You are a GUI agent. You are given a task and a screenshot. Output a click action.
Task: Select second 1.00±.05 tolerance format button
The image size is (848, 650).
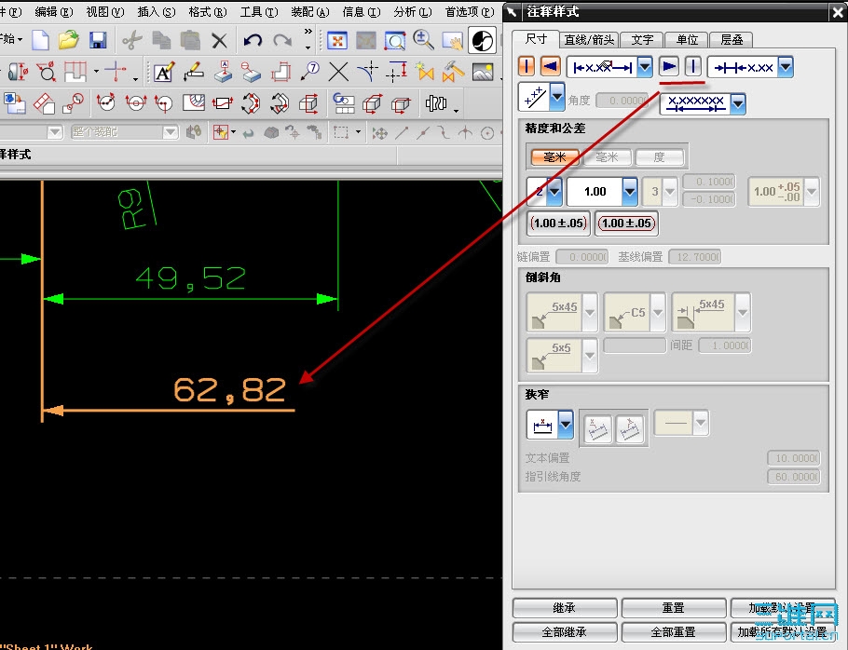(626, 223)
